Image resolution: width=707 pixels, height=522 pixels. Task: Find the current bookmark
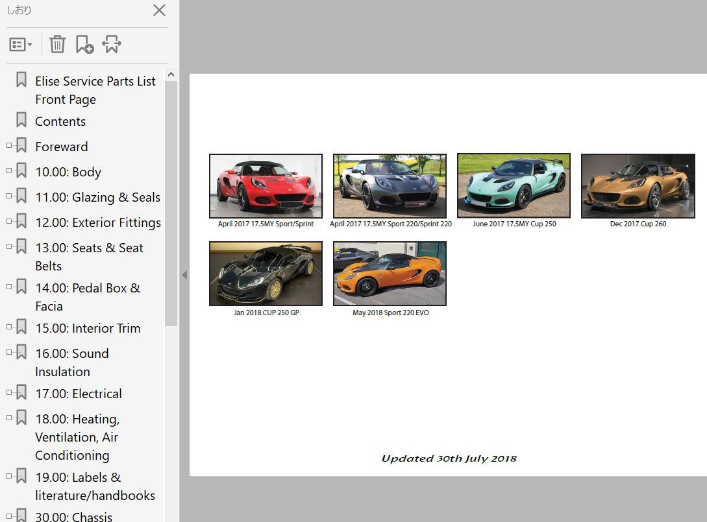click(x=112, y=44)
